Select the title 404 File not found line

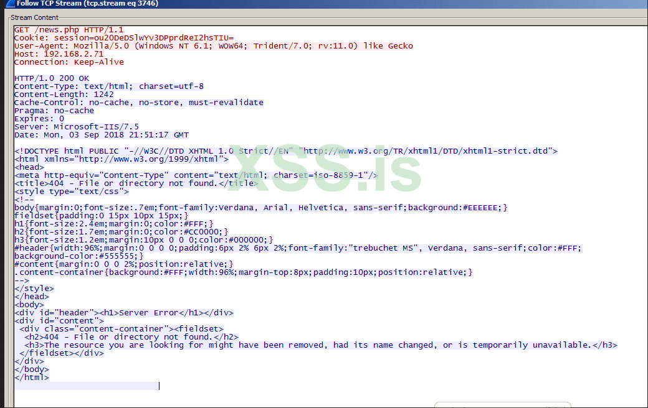pyautogui.click(x=136, y=183)
